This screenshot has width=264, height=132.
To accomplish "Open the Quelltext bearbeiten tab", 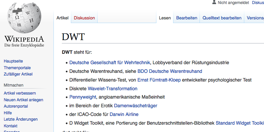I will pyautogui.click(x=222, y=18).
